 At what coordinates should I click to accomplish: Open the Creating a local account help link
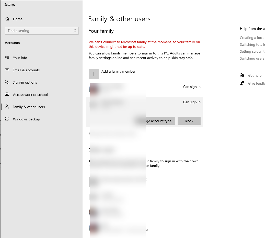coord(252,38)
